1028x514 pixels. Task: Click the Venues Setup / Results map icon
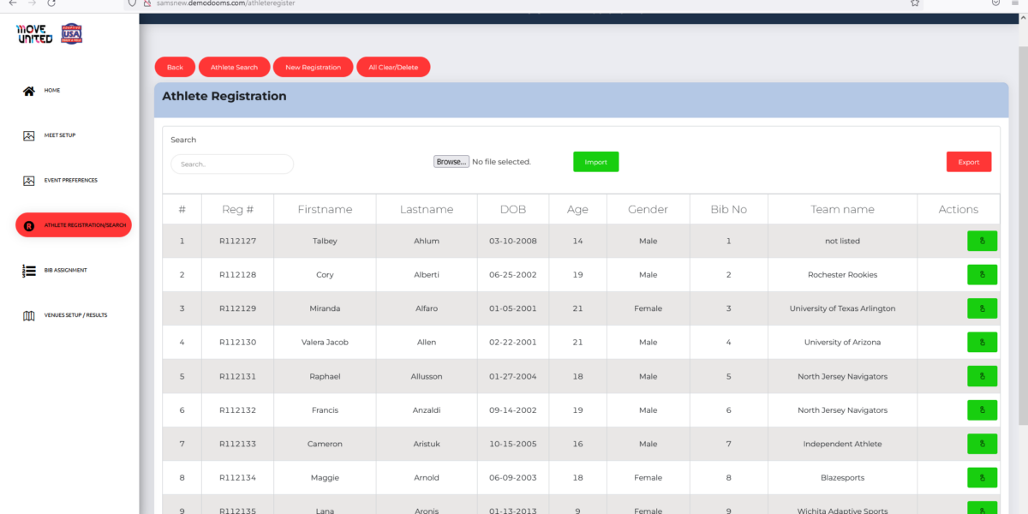click(29, 315)
